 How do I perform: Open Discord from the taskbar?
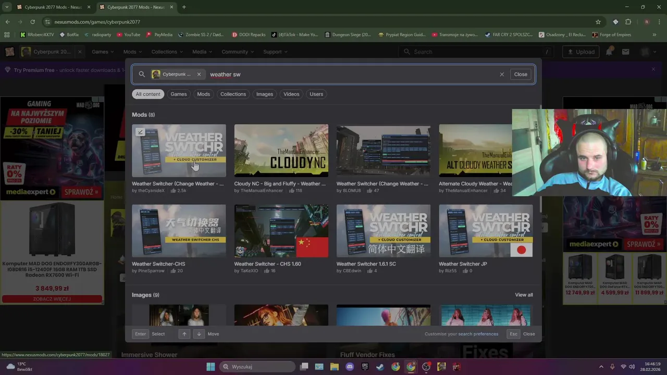[x=350, y=367]
